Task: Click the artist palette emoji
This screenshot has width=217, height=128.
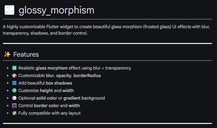Action: pyautogui.click(x=15, y=76)
